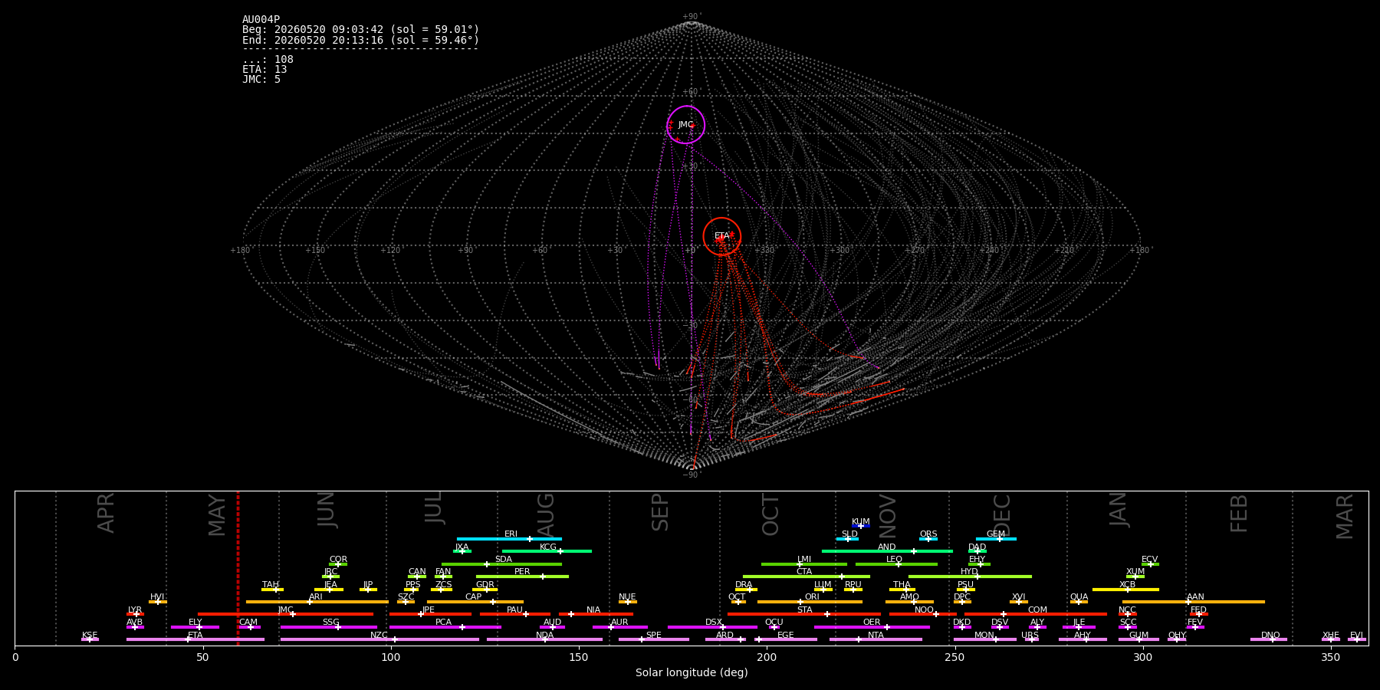Viewport: 1380px width, 690px height.
Task: Click the NZC pink shower bar
Action: (379, 639)
